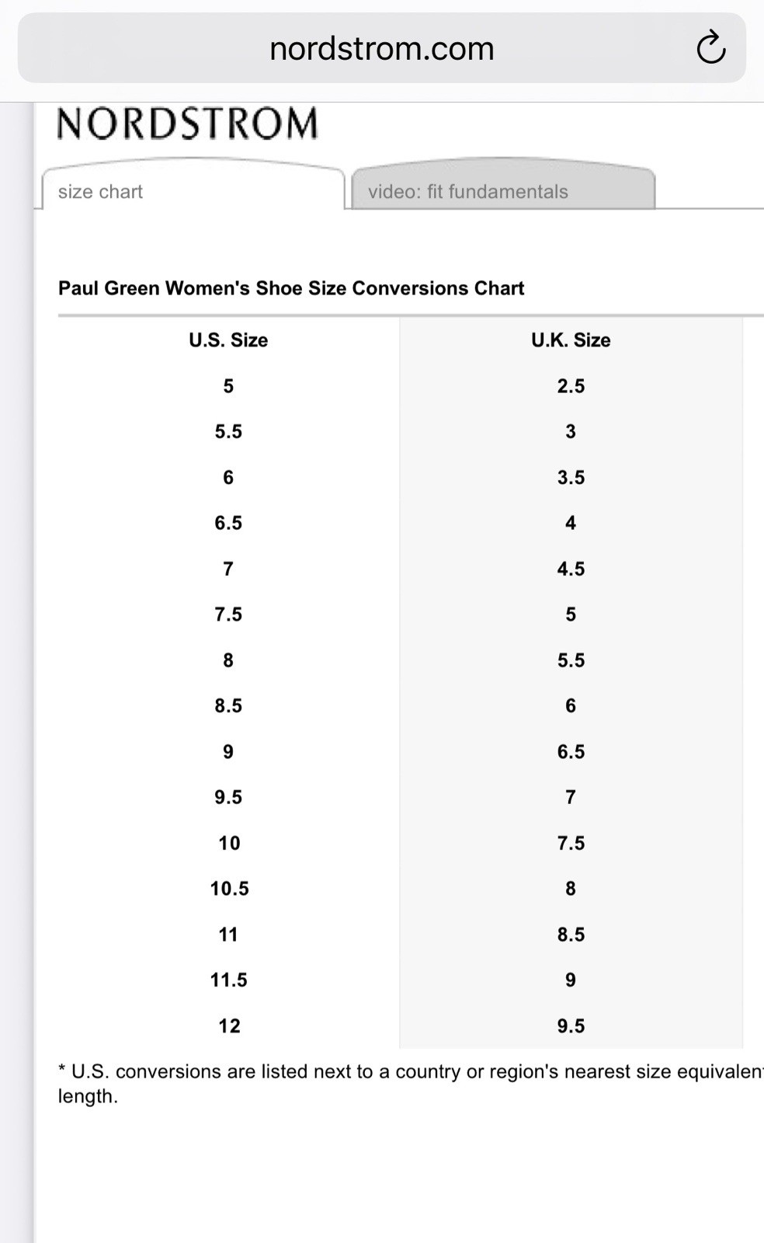Click U.S. size 10.5 entry

coord(228,889)
